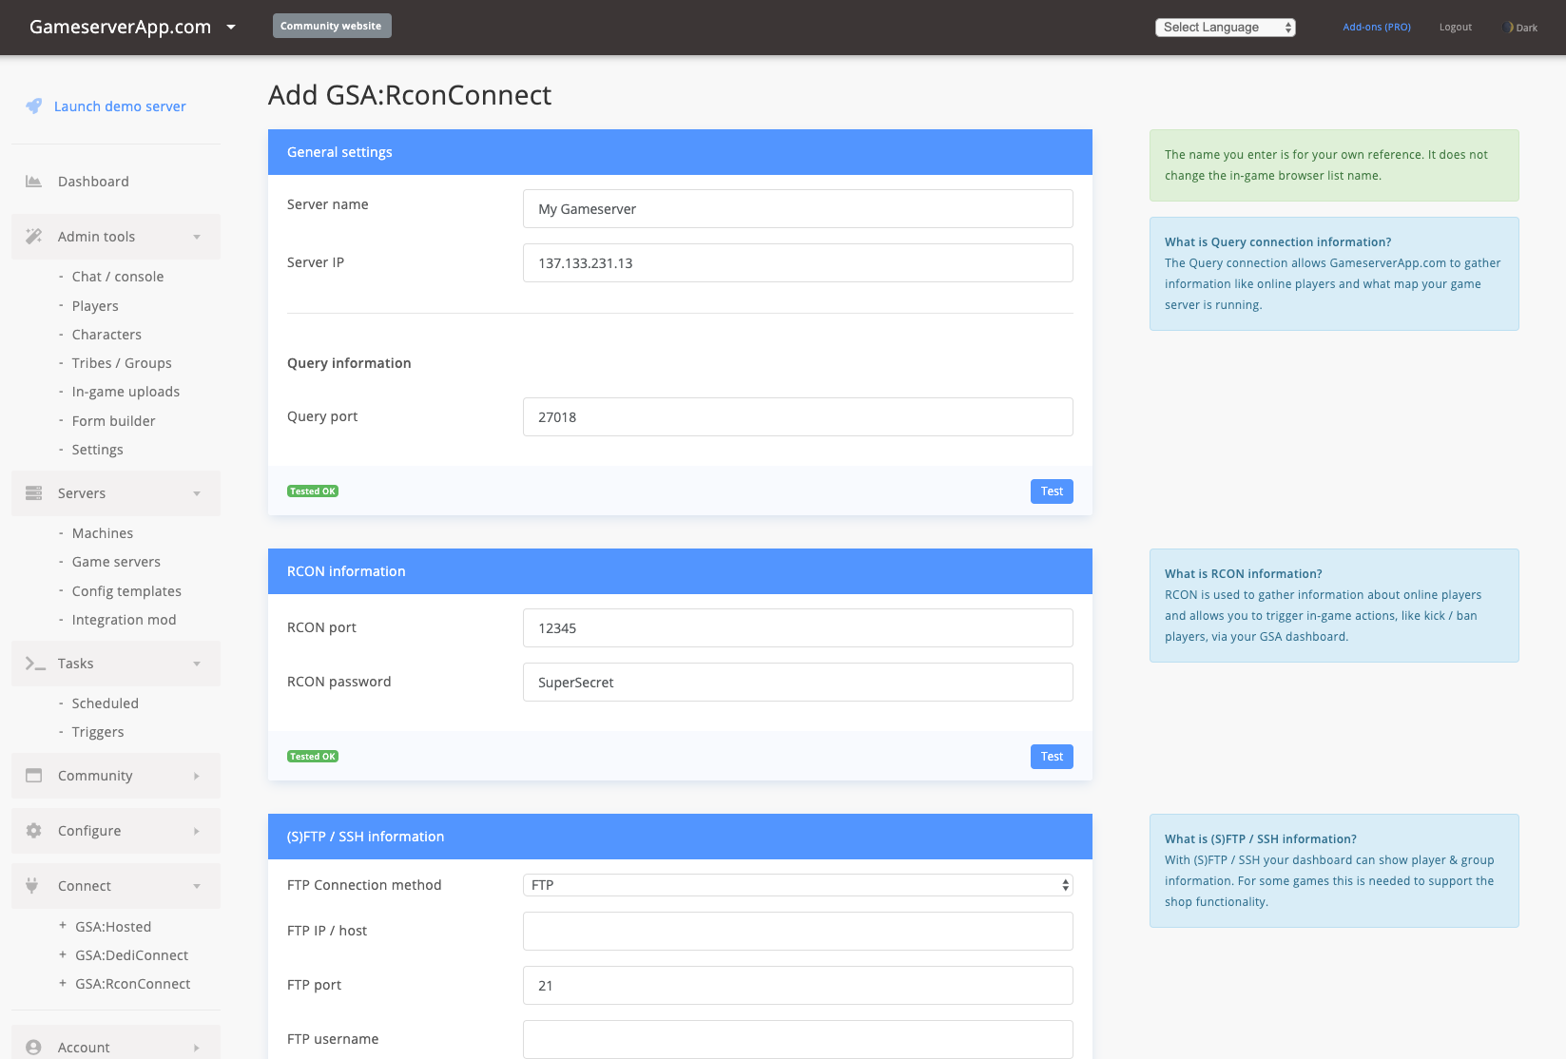Collapse the Connect section arrow
1566x1059 pixels.
coord(197,886)
